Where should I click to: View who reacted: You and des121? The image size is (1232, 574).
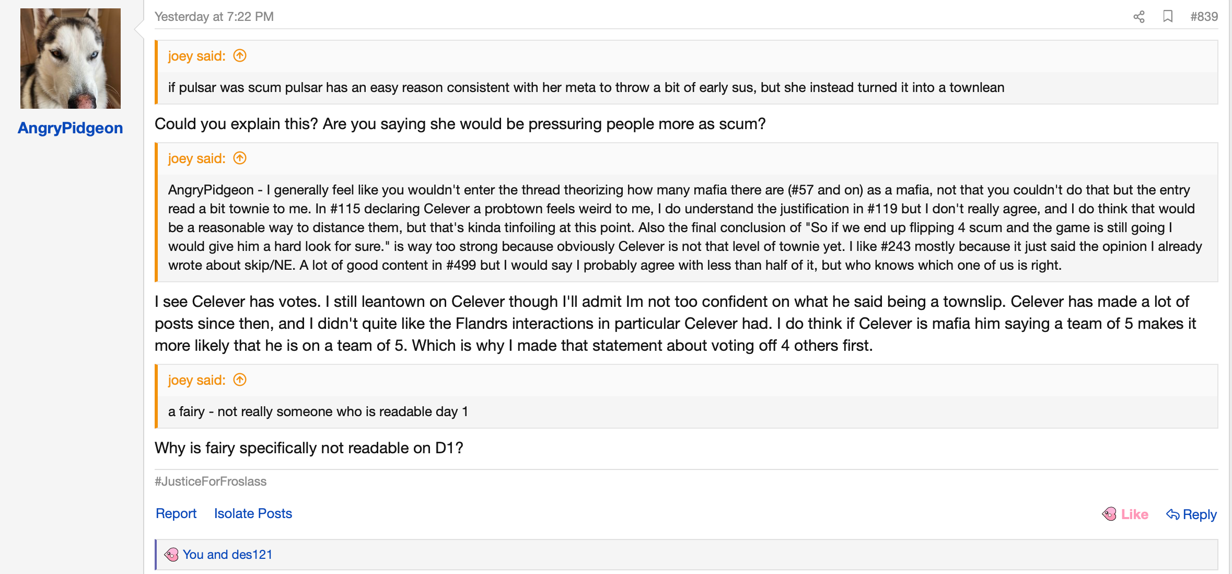click(227, 555)
